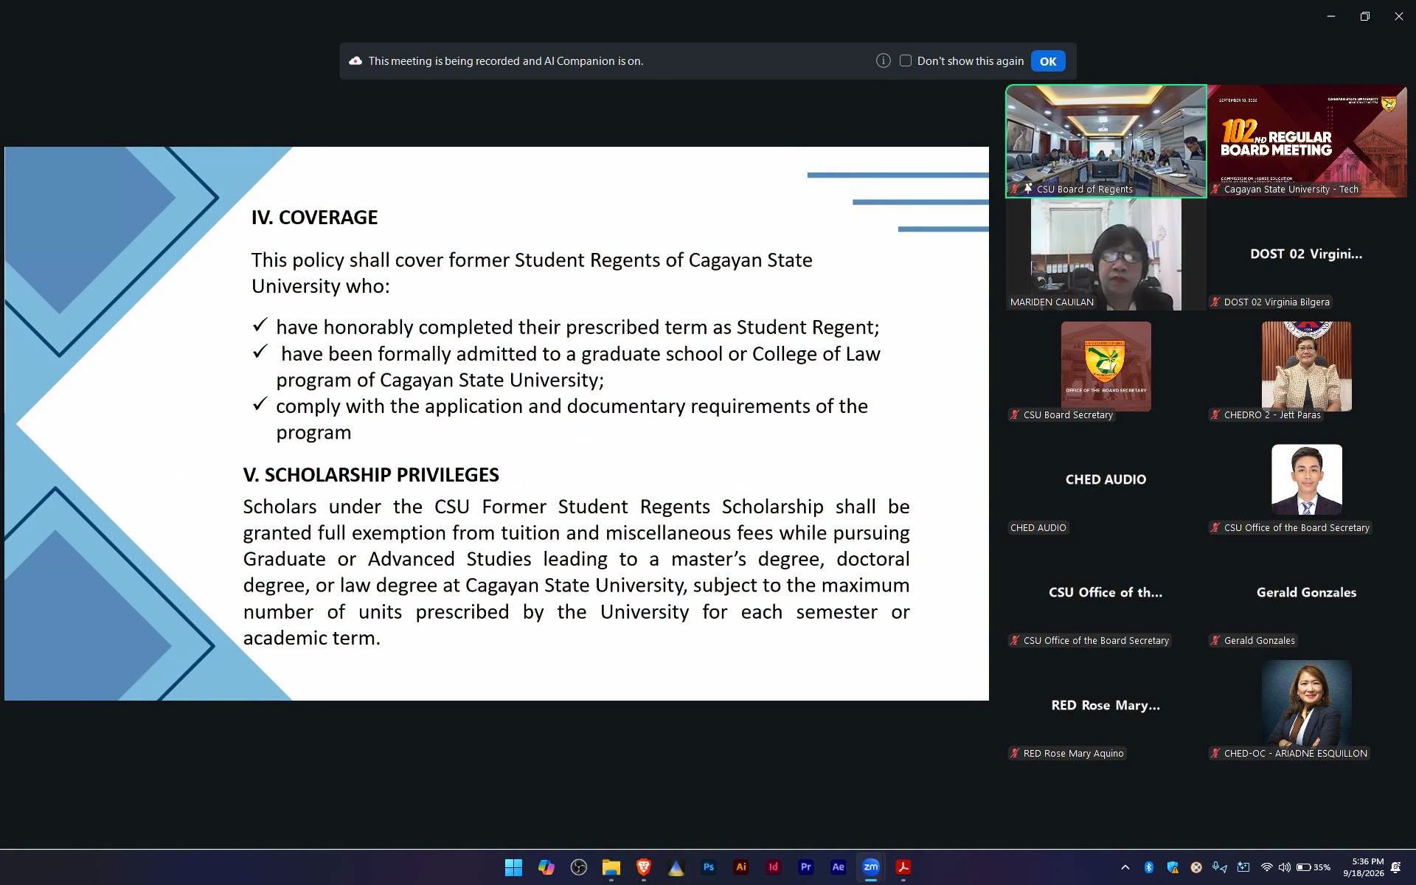1416x885 pixels.
Task: Open Brave browser from the taskbar
Action: pos(643,867)
